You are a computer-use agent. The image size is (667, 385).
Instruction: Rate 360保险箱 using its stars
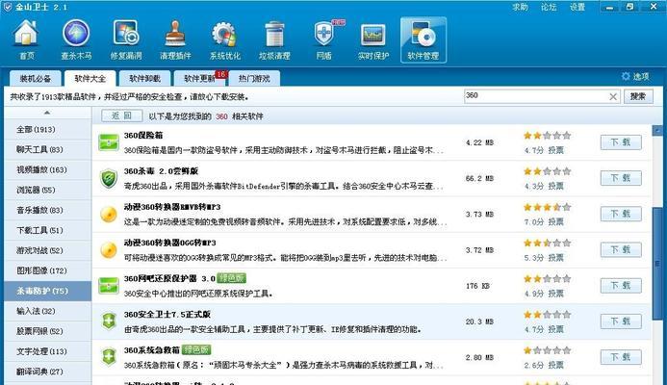(547, 136)
